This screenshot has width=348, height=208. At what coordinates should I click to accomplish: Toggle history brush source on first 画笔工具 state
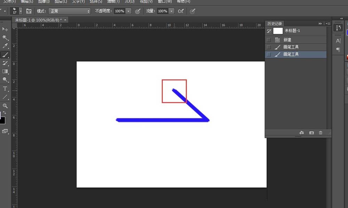(269, 47)
